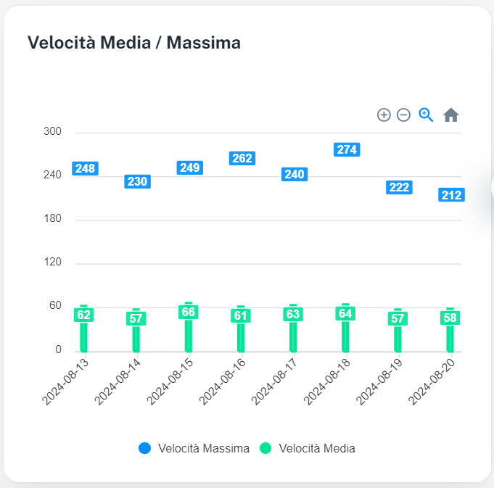Click the zoom out minus icon
Screen dimensions: 494x488
[x=404, y=115]
